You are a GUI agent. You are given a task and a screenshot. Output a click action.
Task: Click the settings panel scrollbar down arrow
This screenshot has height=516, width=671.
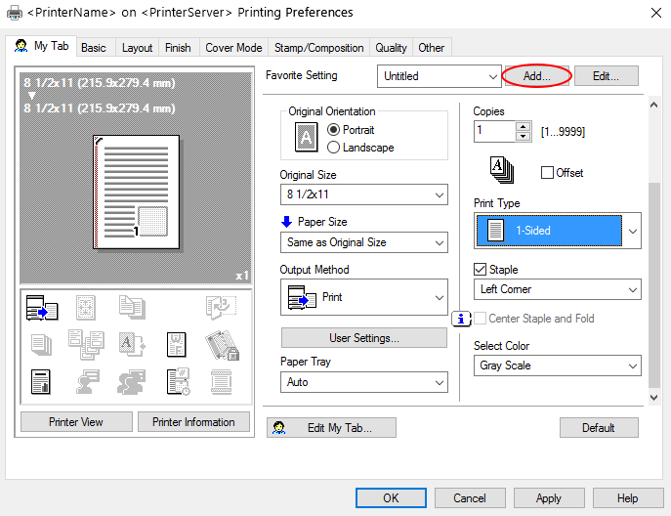click(x=653, y=398)
